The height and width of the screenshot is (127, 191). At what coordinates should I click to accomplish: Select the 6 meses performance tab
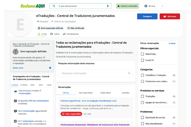tap(15, 85)
